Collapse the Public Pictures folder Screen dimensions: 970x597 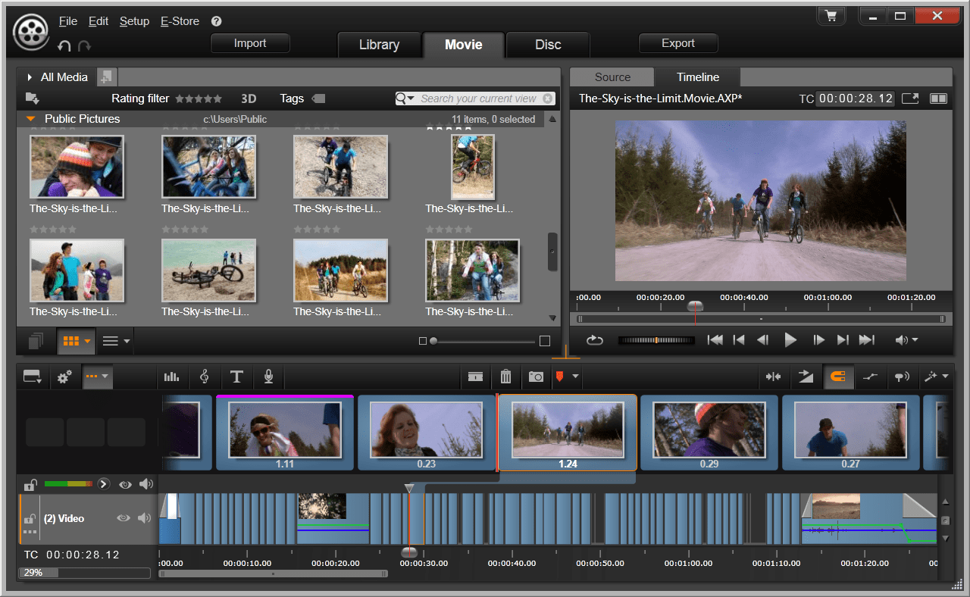pyautogui.click(x=31, y=119)
